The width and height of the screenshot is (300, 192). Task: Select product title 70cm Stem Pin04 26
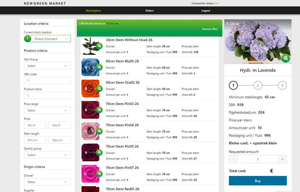(x=122, y=125)
